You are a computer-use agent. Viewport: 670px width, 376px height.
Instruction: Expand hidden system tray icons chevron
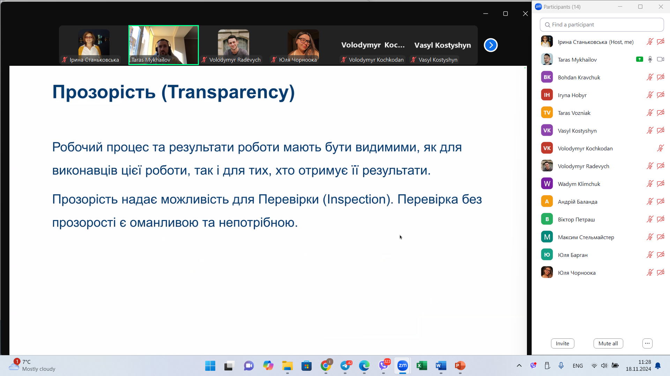coord(519,366)
